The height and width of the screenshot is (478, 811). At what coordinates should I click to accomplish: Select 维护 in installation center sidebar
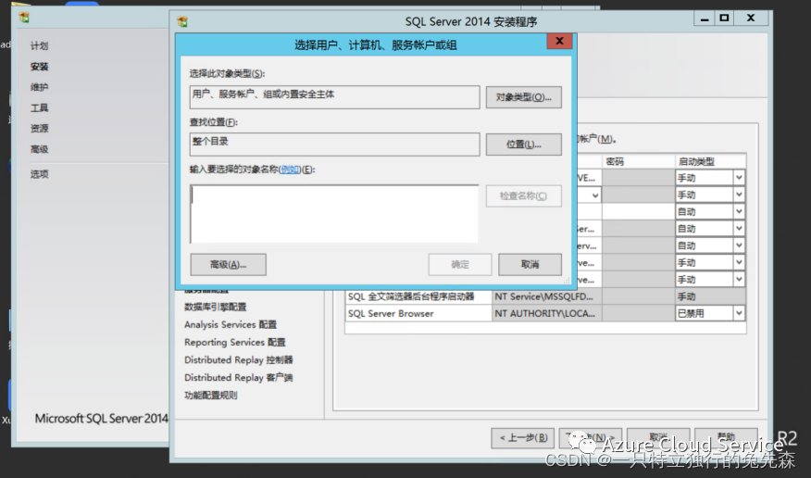tap(39, 87)
